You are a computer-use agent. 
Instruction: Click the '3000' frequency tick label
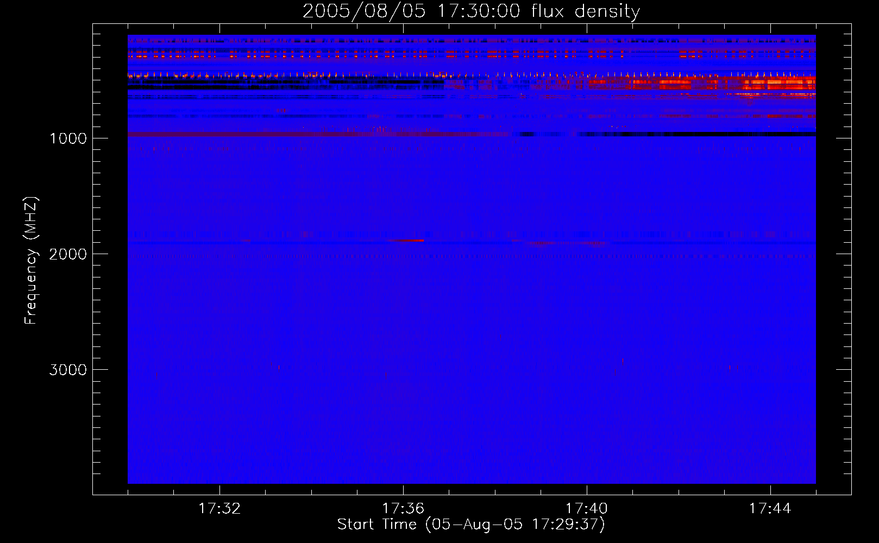pos(68,370)
